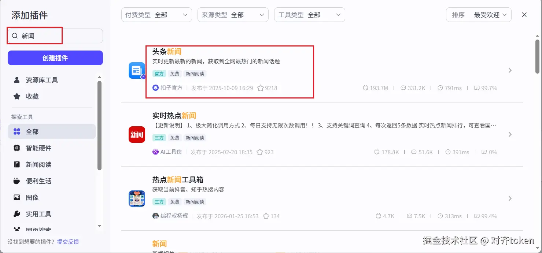
Task: Click the 官方 tag on 头条新闻
Action: (159, 74)
